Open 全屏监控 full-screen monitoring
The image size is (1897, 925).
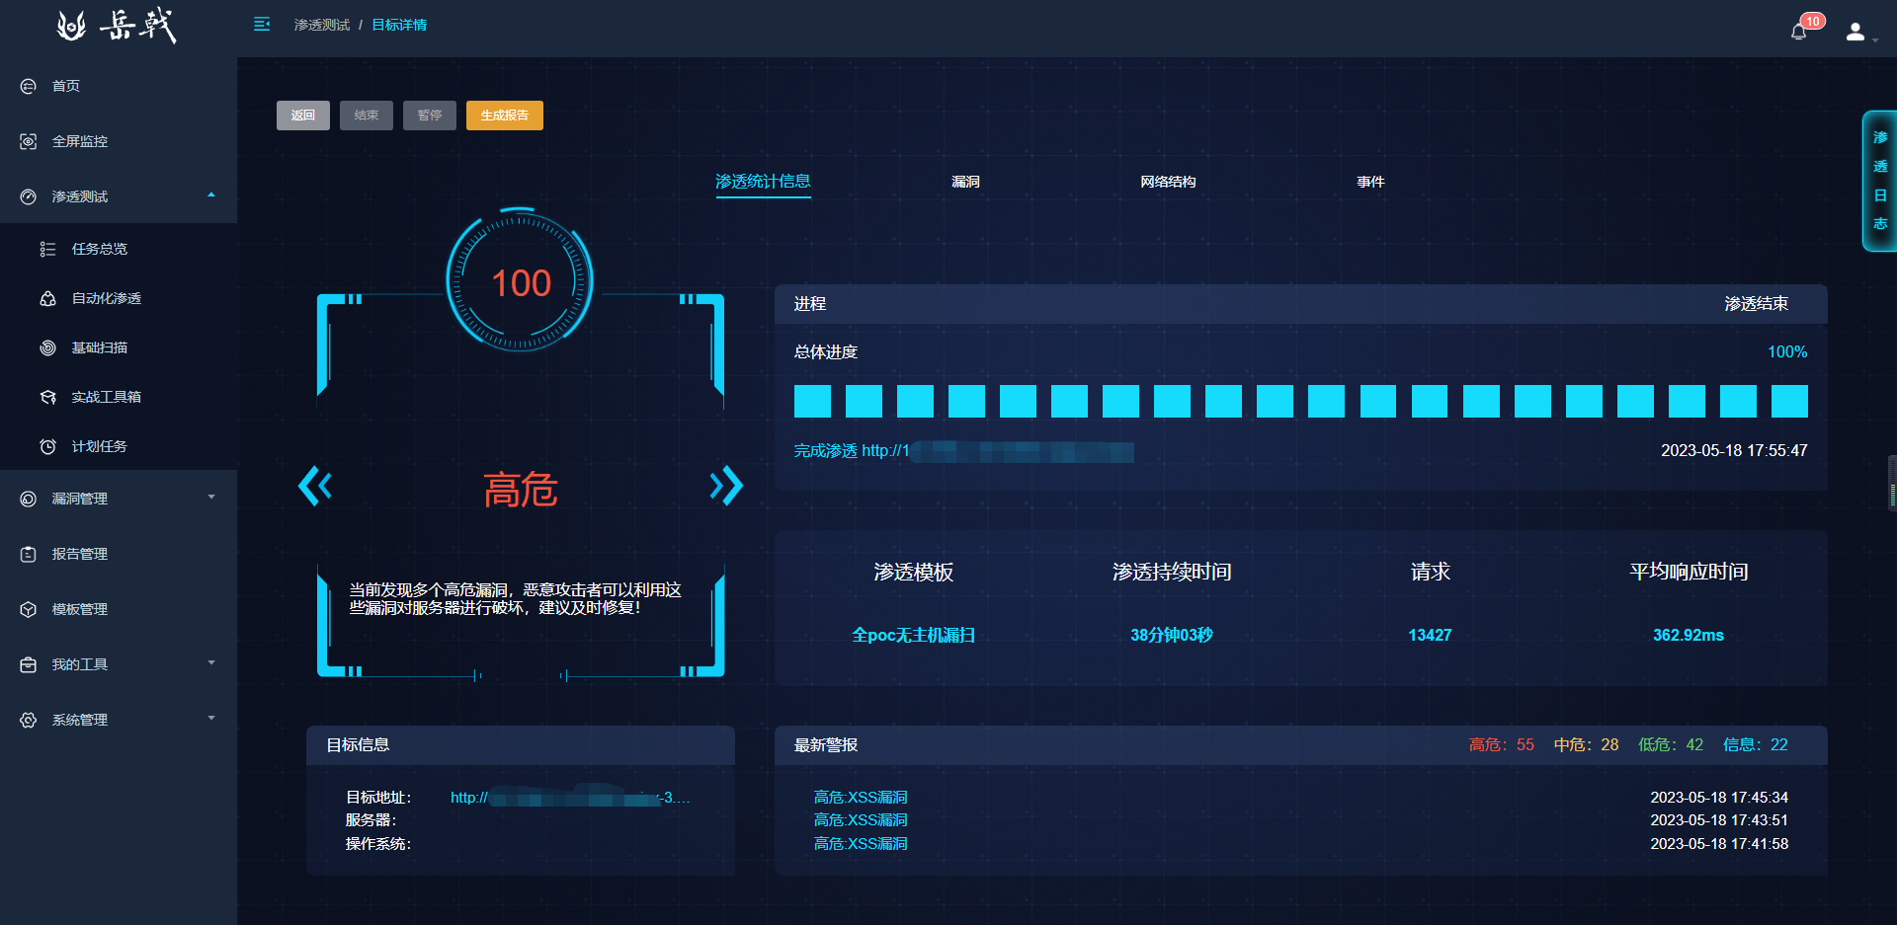pos(79,141)
